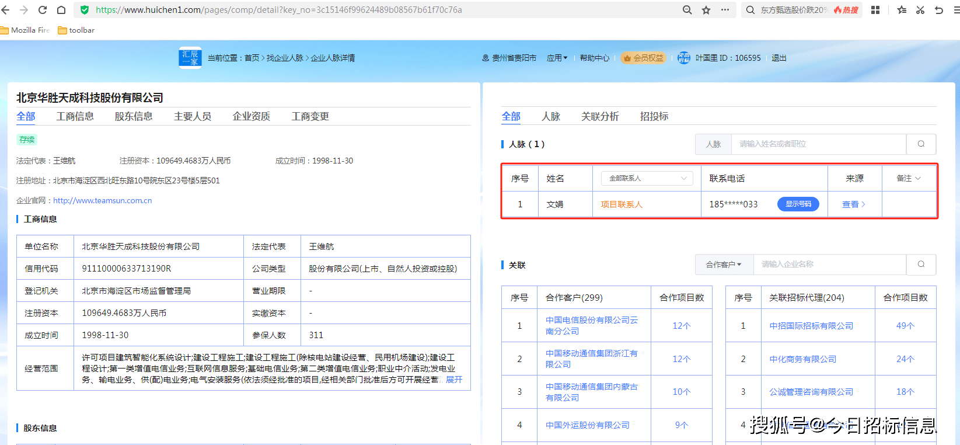Open 中国电信股份有限公司云南分公司 link
This screenshot has width=960, height=445.
(592, 325)
